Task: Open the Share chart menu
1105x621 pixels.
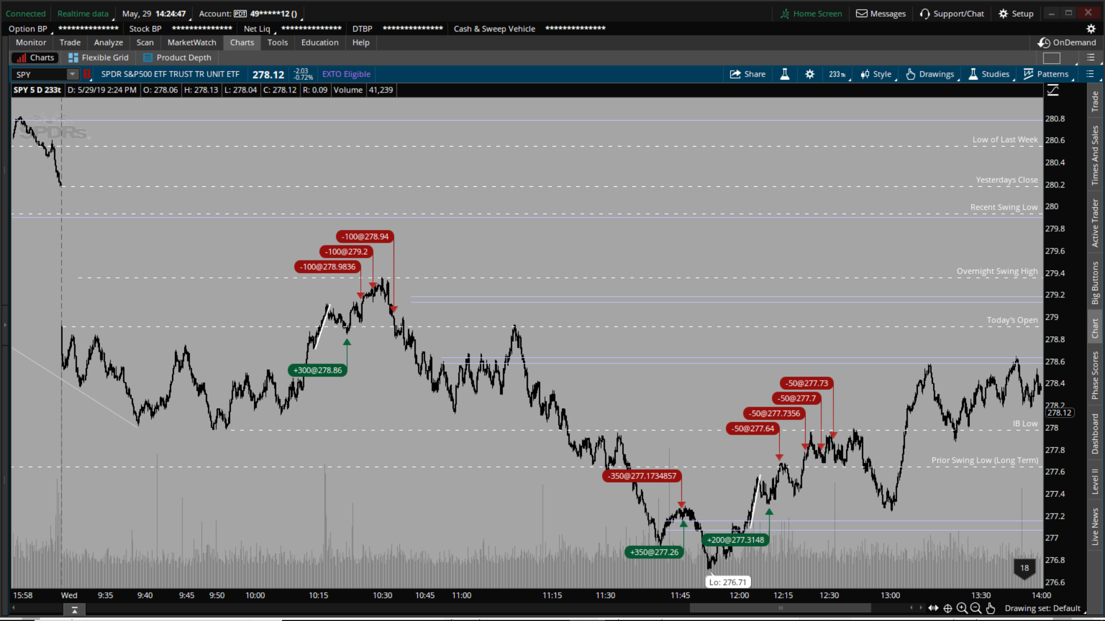Action: [x=747, y=74]
